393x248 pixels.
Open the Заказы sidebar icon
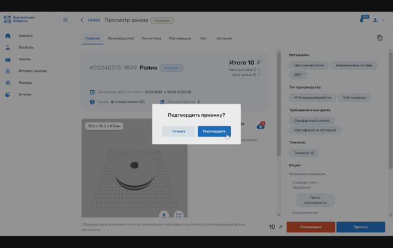click(8, 59)
